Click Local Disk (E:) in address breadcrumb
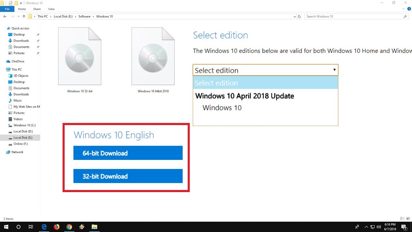This screenshot has width=412, height=232. (x=63, y=16)
